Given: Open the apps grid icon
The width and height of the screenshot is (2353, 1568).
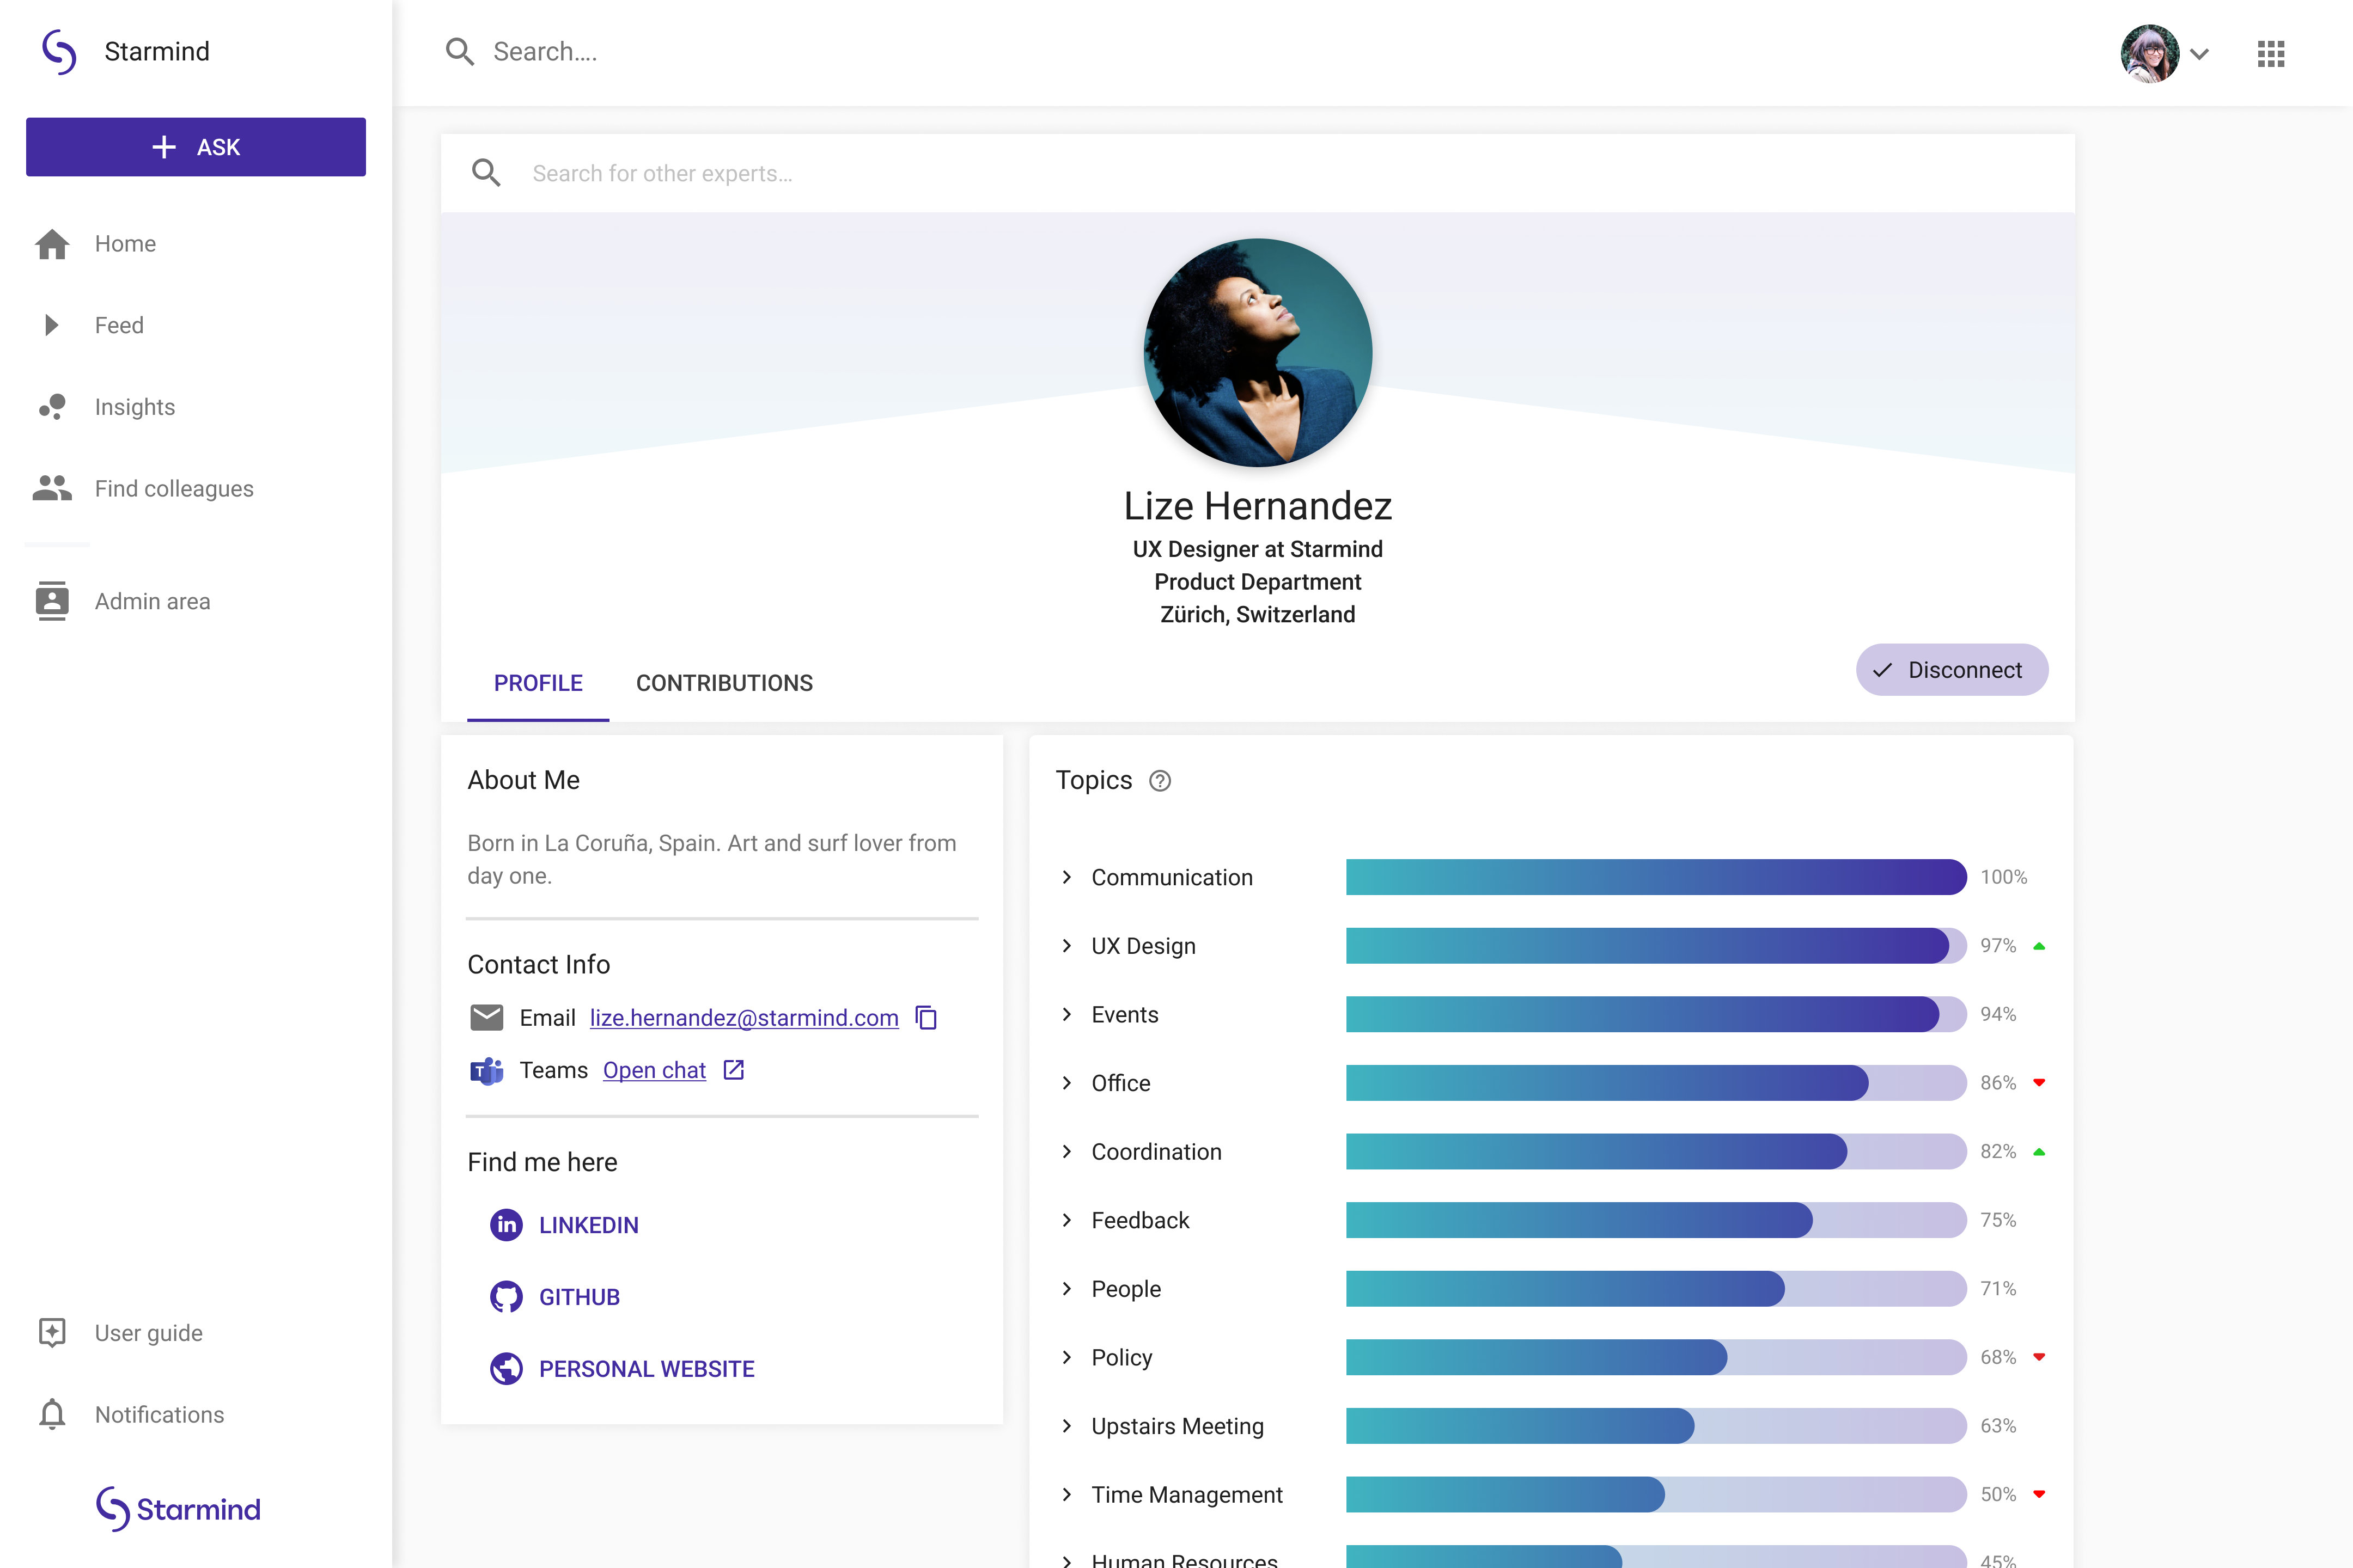Looking at the screenshot, I should 2270,53.
